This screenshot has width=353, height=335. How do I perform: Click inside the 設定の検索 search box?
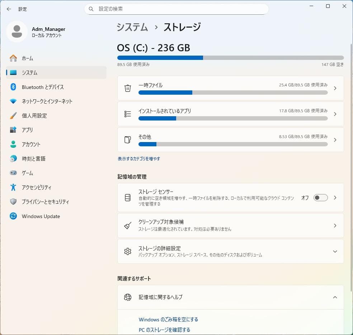click(x=176, y=9)
